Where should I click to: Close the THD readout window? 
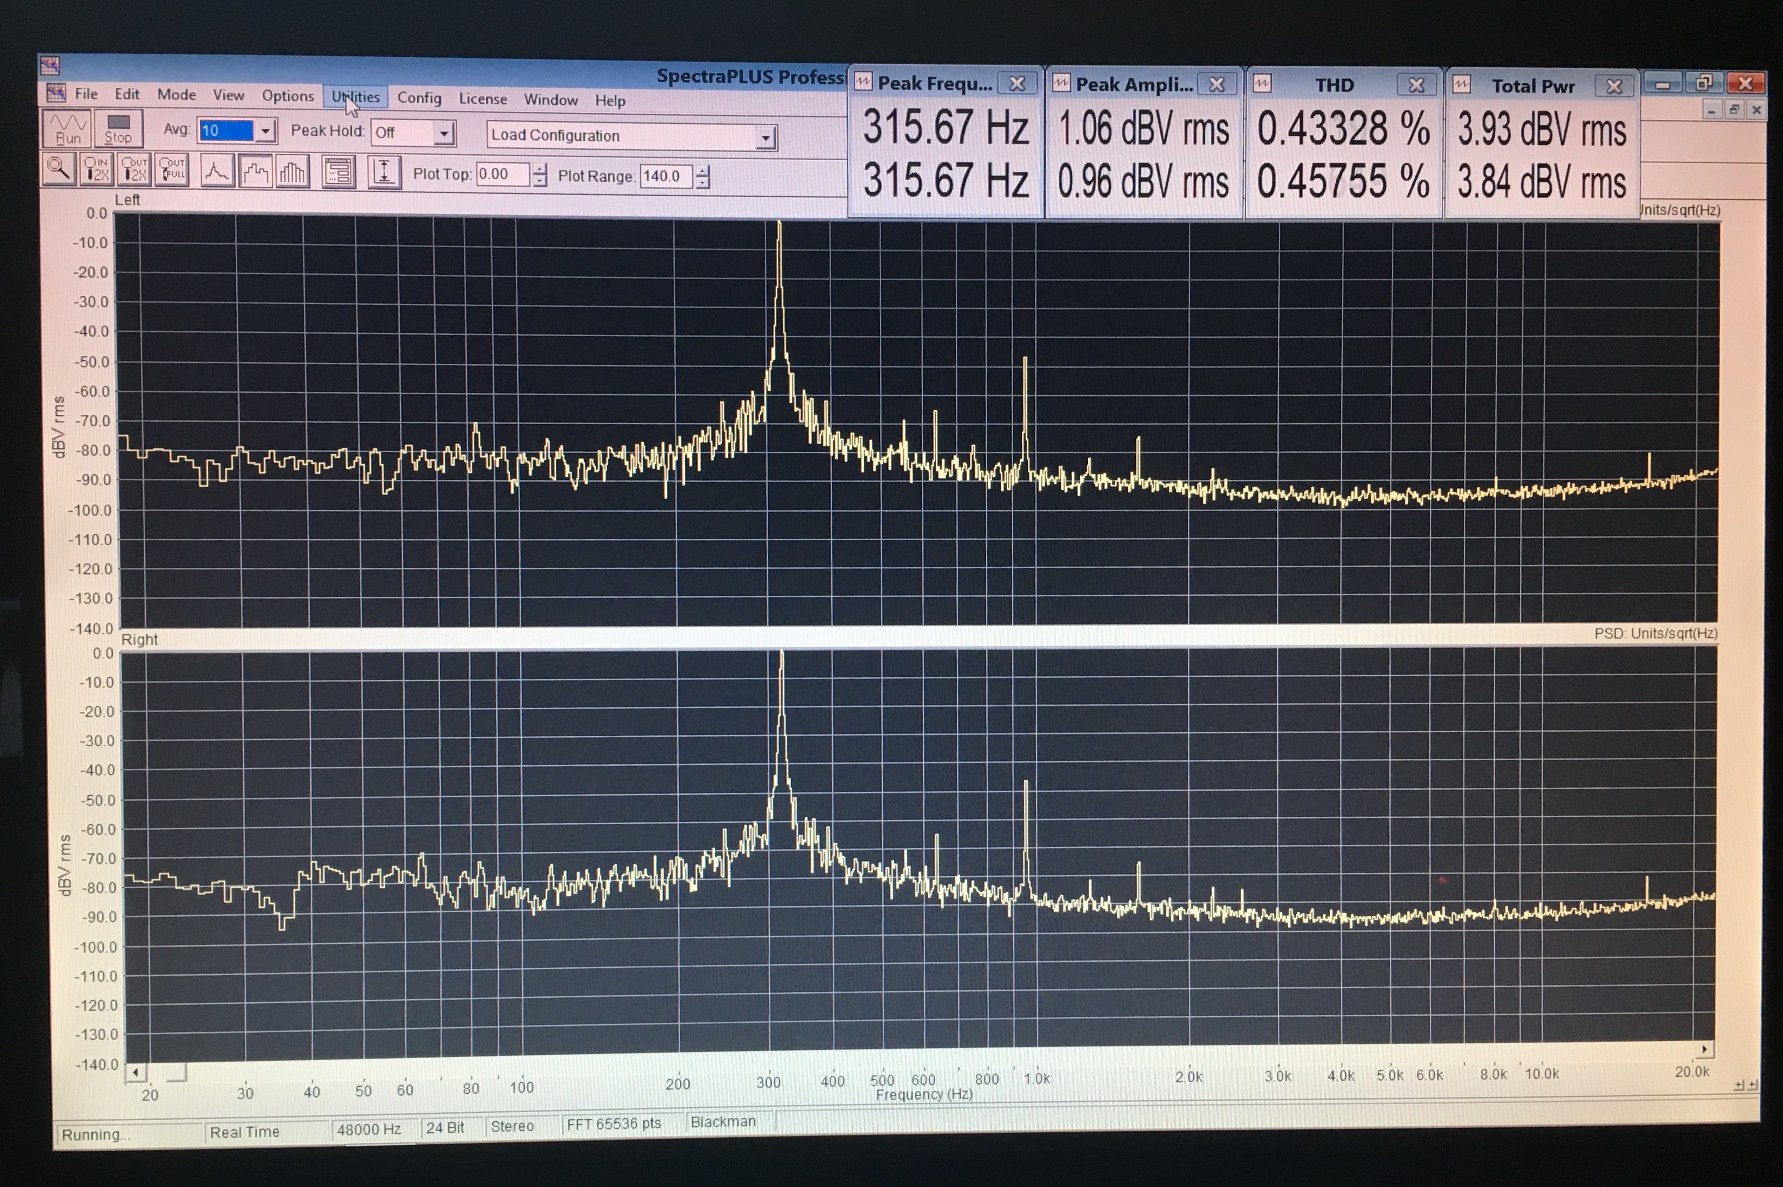[x=1416, y=85]
